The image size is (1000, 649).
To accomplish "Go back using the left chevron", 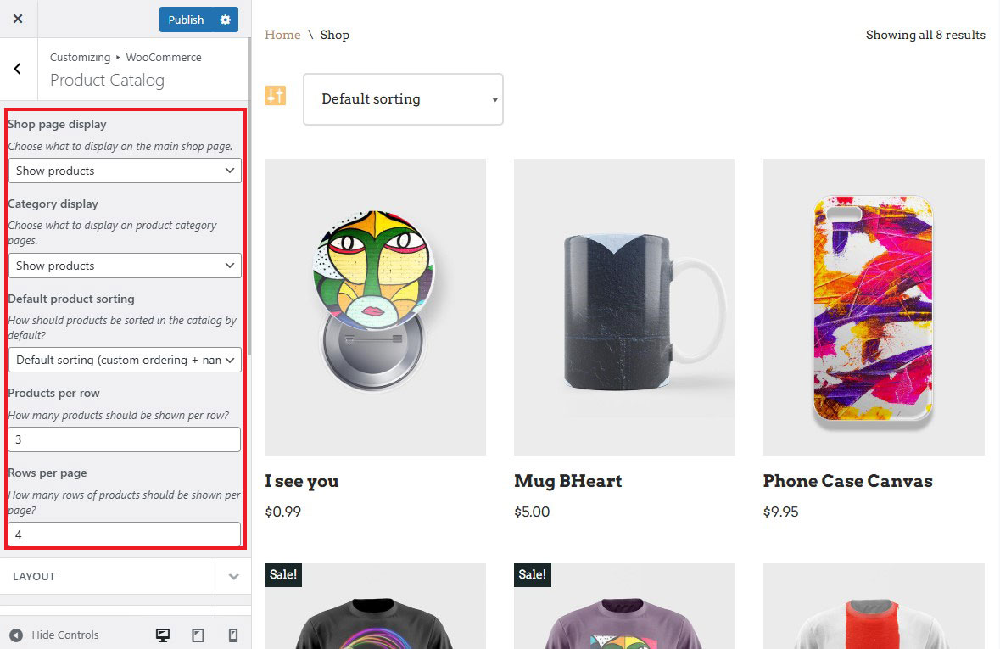I will pyautogui.click(x=18, y=69).
